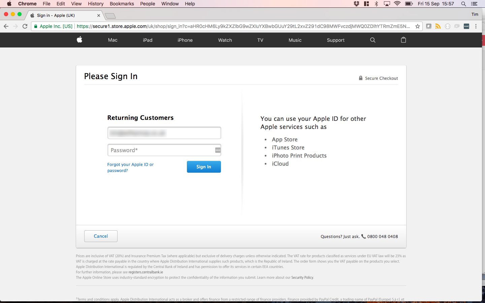This screenshot has width=485, height=303.
Task: Go to iPad in site navigation
Action: click(148, 40)
